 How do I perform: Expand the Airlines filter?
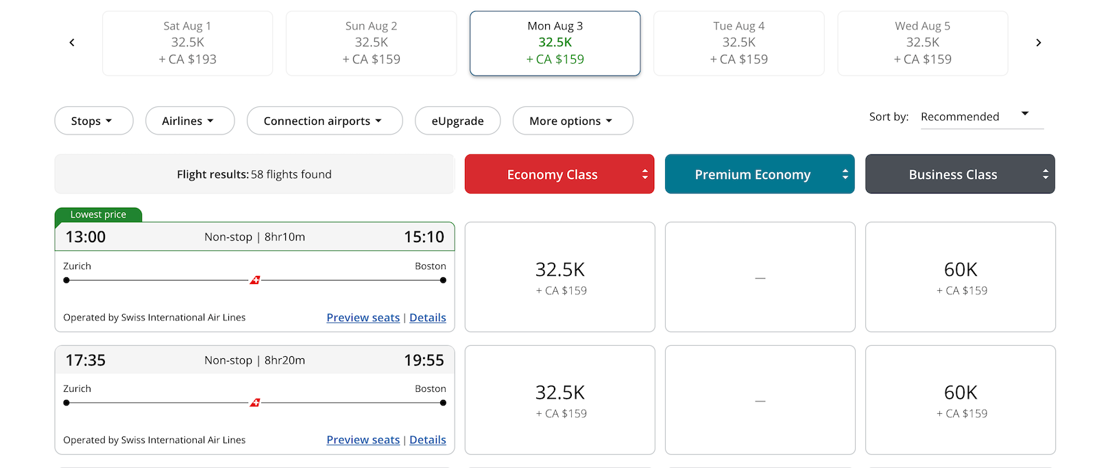pyautogui.click(x=190, y=121)
